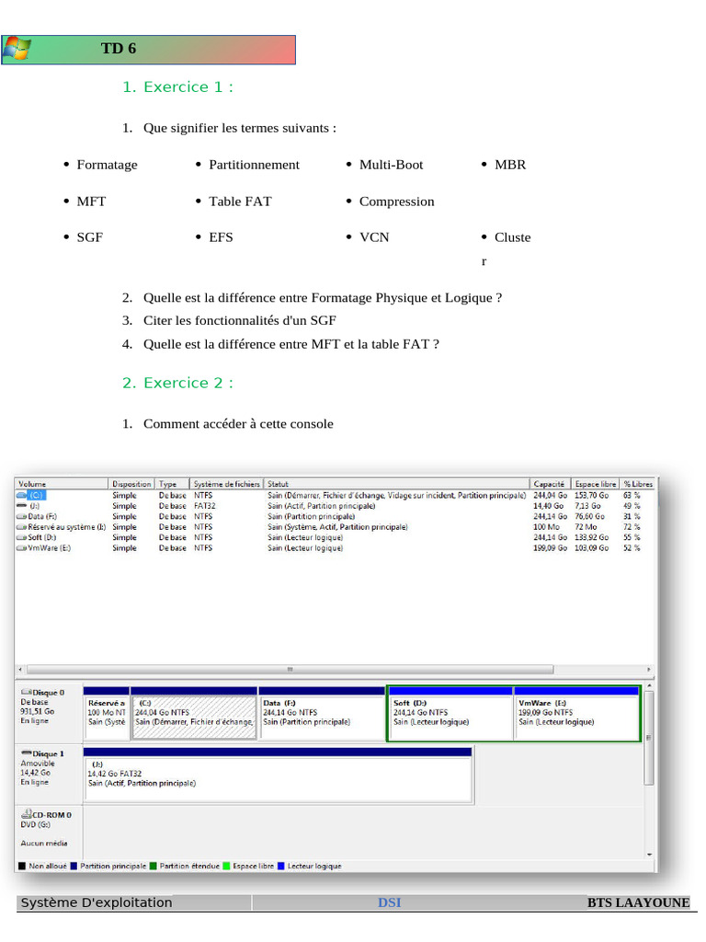This screenshot has width=706, height=942.
Task: Click the 14,40 Go capacity cell
Action: click(549, 506)
